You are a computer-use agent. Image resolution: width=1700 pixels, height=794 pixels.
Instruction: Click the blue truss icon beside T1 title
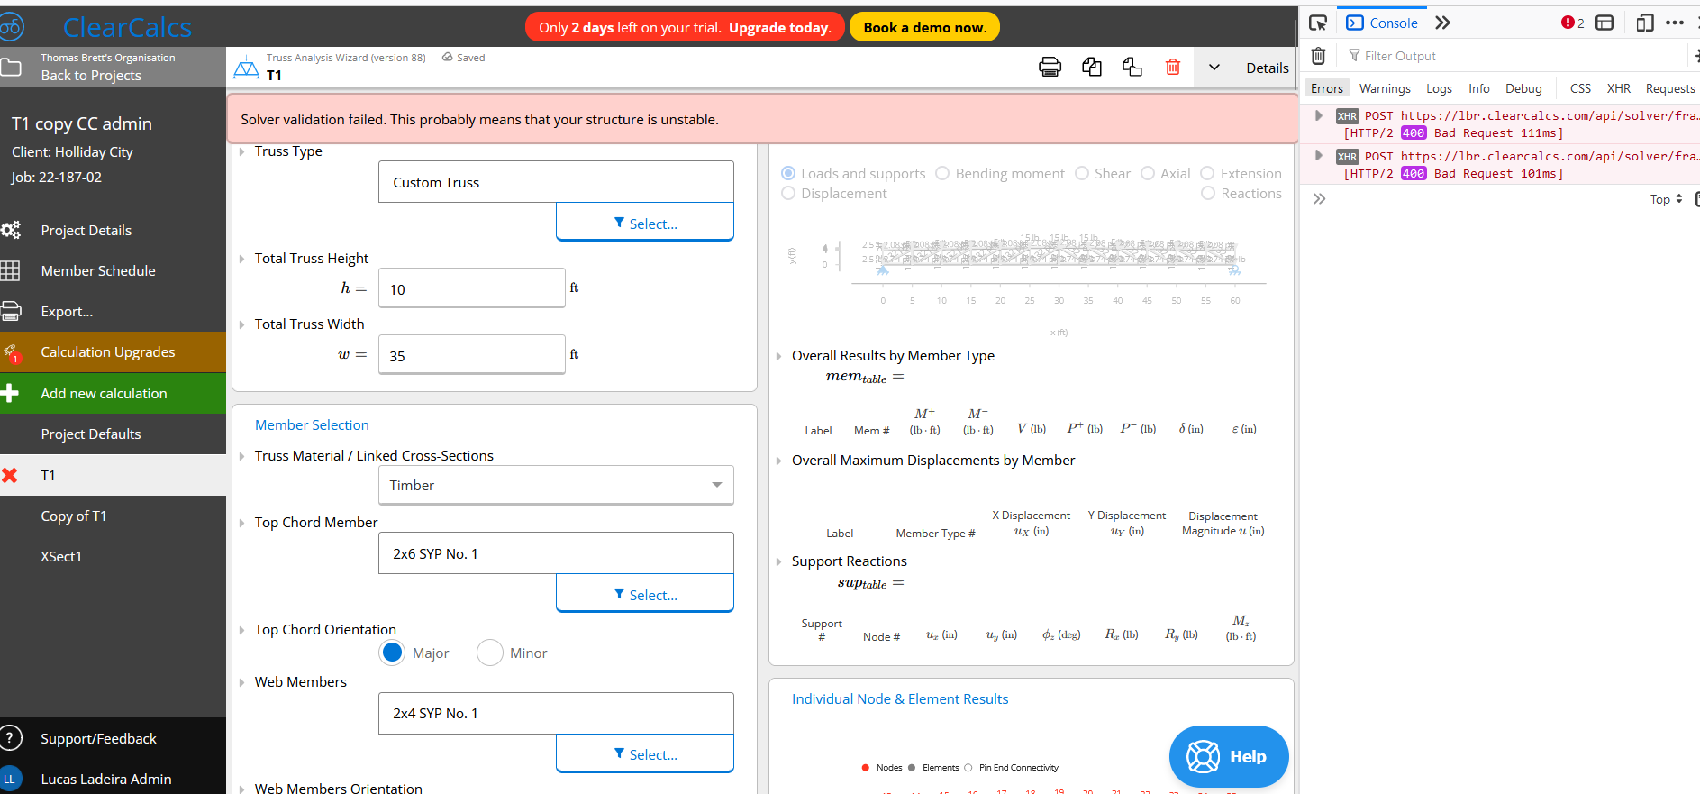click(x=246, y=68)
